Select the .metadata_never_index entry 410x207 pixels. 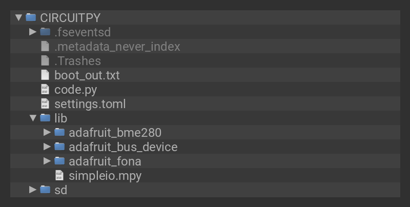click(x=117, y=47)
